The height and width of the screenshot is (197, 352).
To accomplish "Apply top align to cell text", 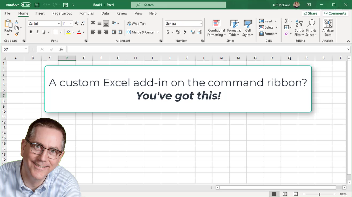I will (x=93, y=23).
